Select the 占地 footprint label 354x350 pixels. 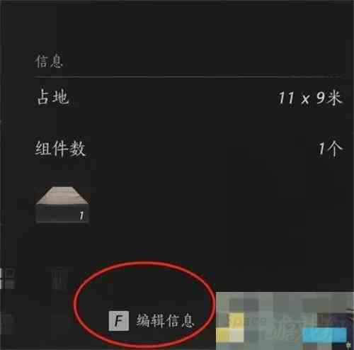(53, 97)
